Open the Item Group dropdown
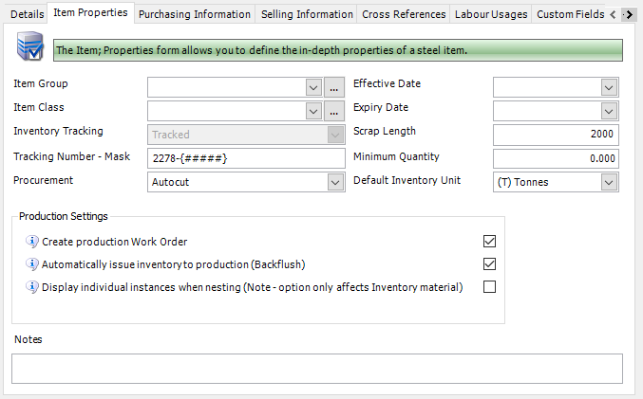Viewport: 643px width, 399px height. 314,87
